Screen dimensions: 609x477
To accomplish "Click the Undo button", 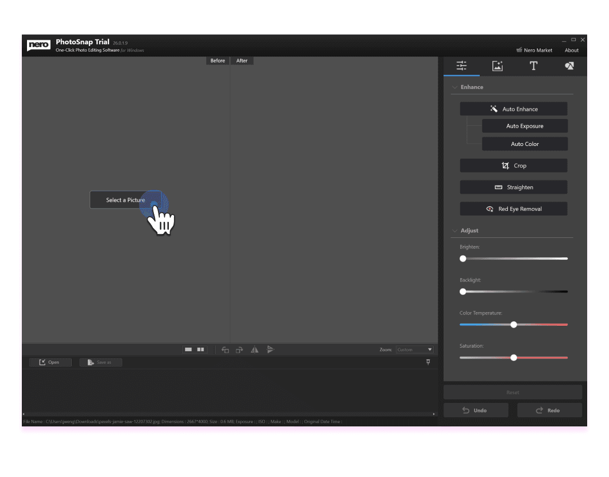I will coord(476,410).
